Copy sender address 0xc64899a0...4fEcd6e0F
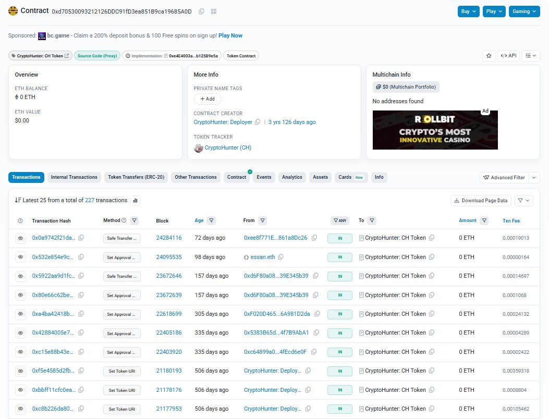This screenshot has width=549, height=419. coord(314,352)
